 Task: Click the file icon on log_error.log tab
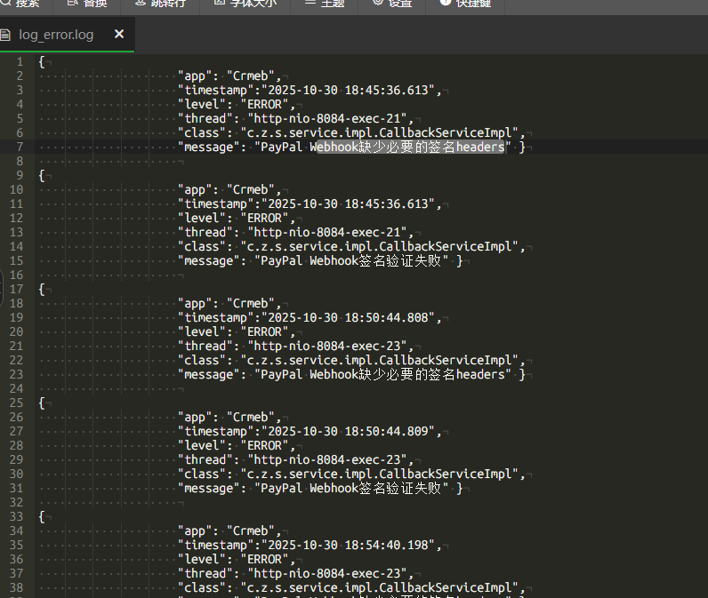click(x=7, y=36)
